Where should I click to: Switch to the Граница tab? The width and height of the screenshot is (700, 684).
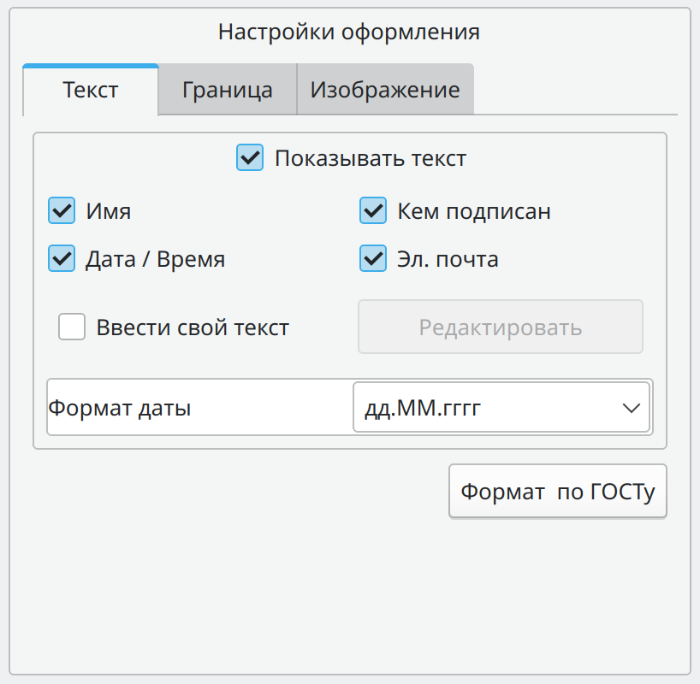228,89
